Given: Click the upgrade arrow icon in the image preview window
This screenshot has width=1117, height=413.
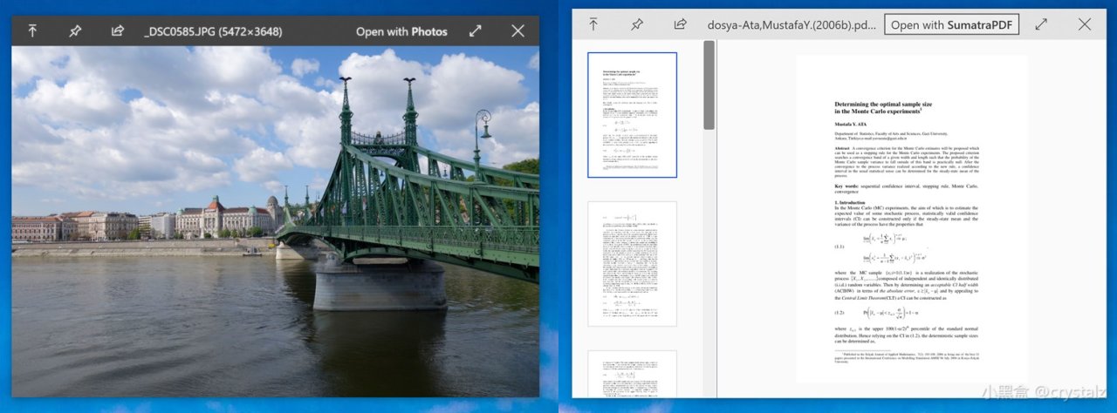Looking at the screenshot, I should coord(32,31).
